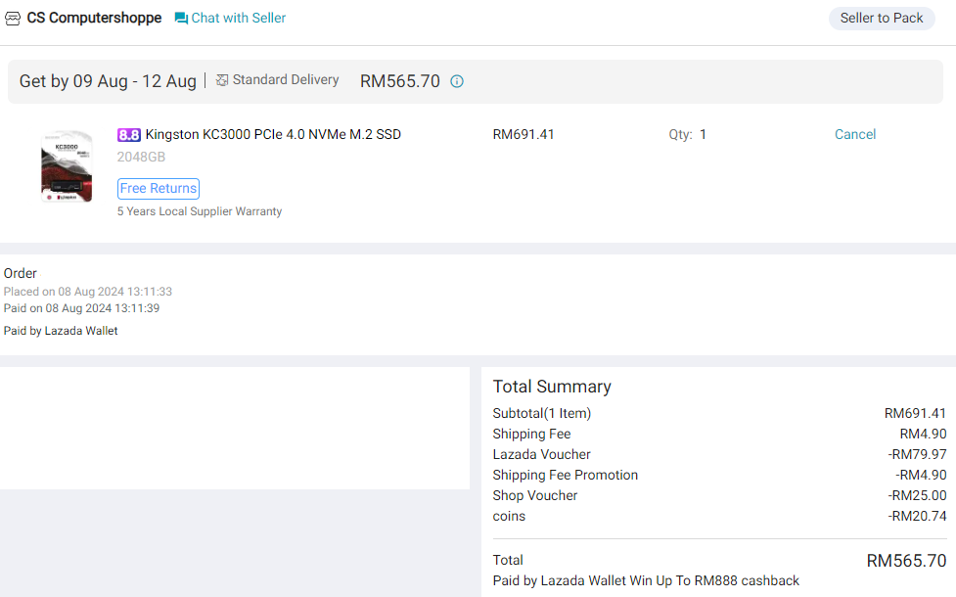
Task: Open the Kingston KC3000 product thumbnail
Action: coord(67,166)
